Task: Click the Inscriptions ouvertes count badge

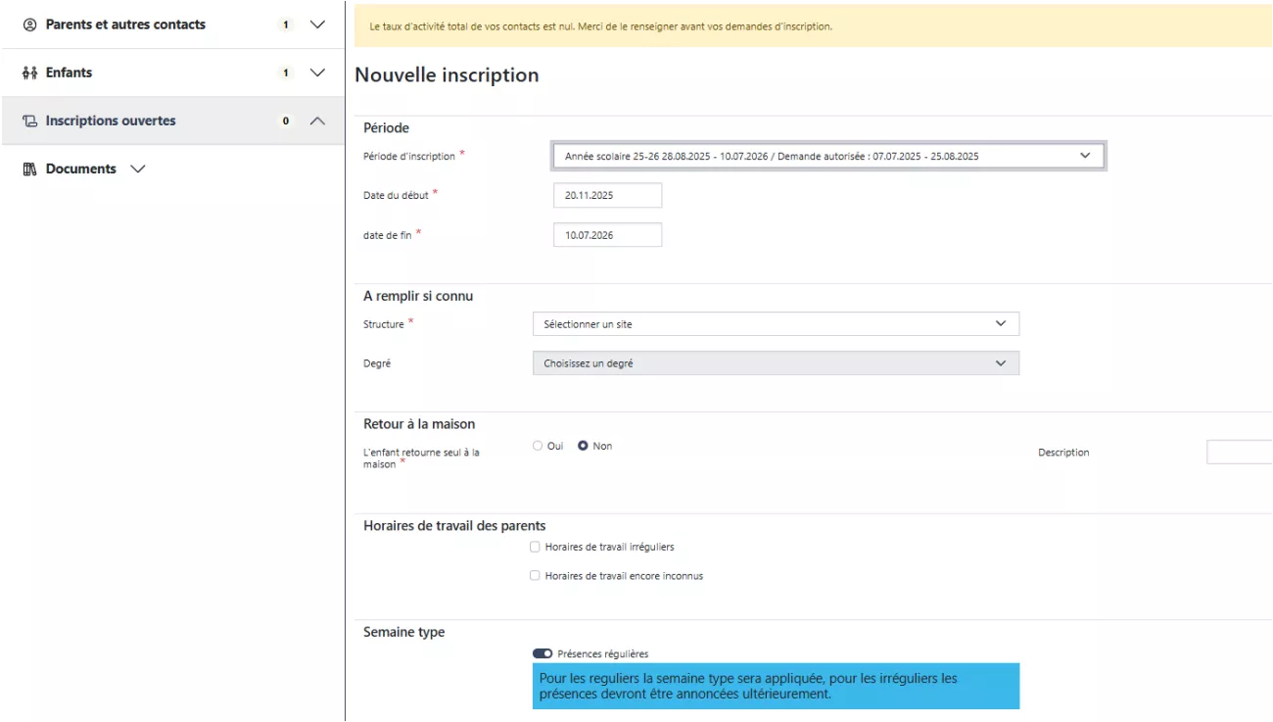Action: [286, 121]
